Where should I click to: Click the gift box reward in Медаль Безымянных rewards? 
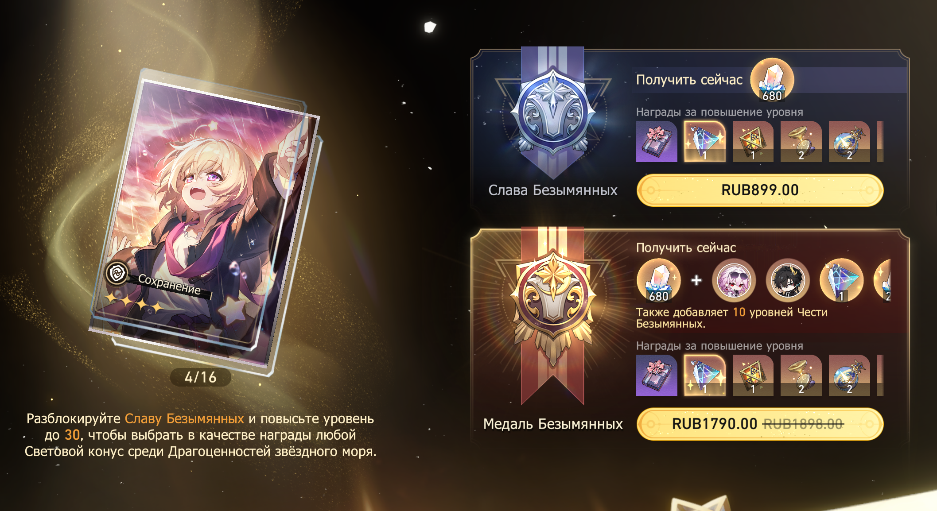(657, 375)
